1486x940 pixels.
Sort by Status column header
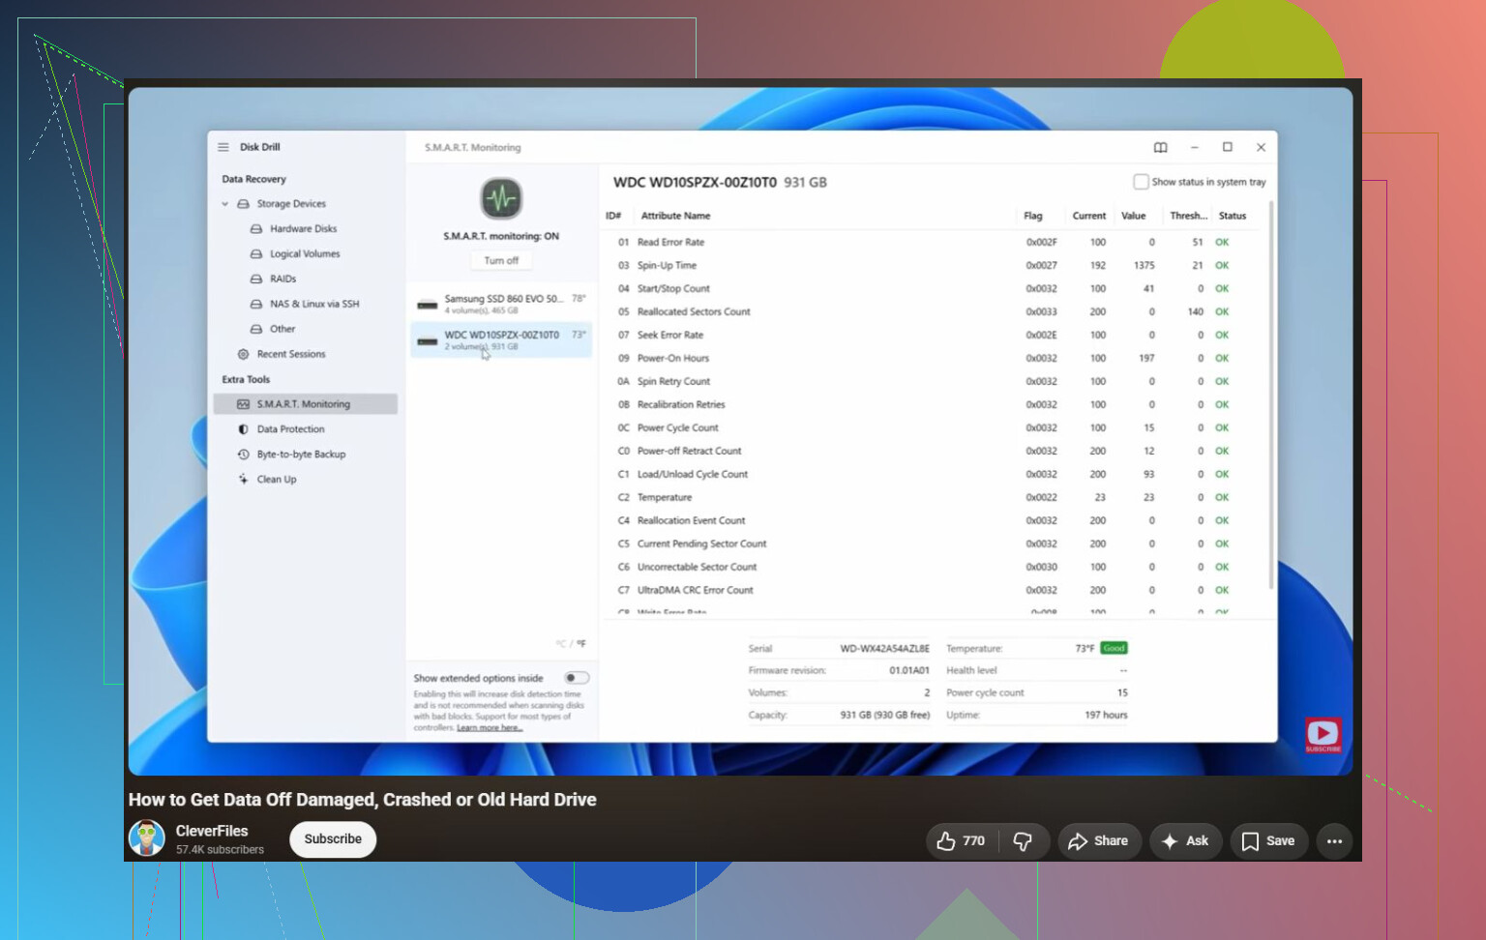coord(1233,216)
